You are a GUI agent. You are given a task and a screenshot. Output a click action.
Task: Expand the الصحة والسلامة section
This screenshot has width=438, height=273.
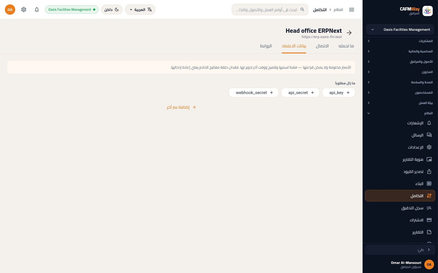[x=400, y=82]
